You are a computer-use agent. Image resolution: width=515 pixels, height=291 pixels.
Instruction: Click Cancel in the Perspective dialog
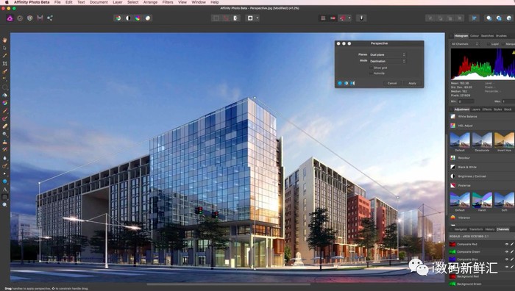tap(392, 83)
